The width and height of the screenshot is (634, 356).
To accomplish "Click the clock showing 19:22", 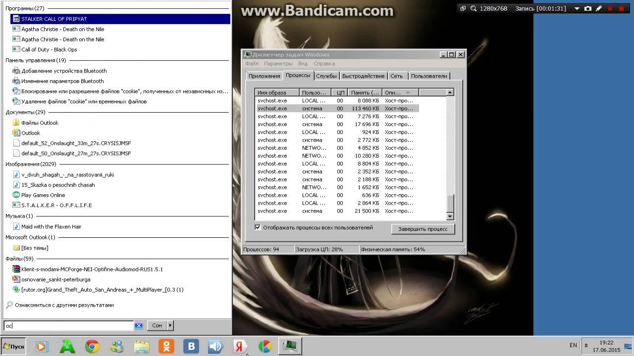I will coord(606,342).
